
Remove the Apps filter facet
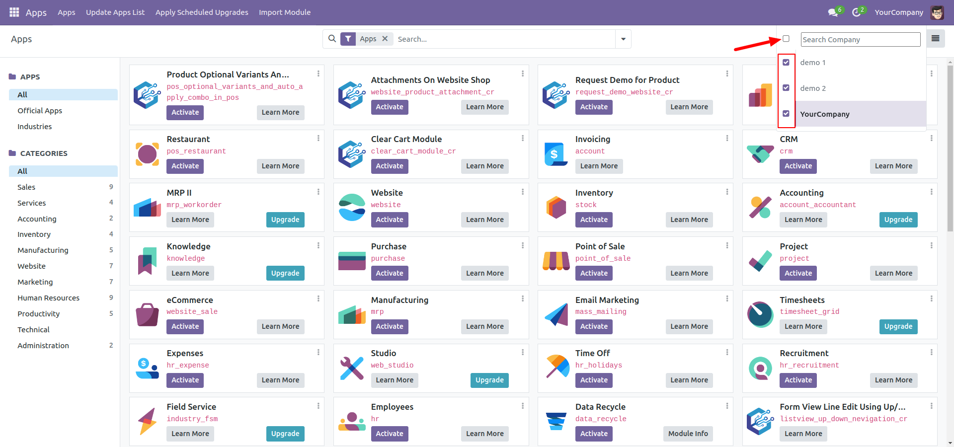385,39
